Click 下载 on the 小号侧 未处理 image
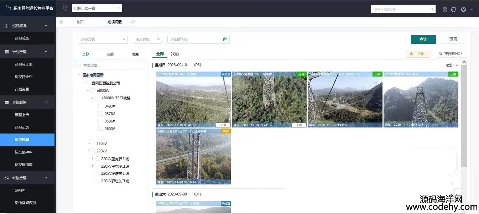 pos(223,125)
